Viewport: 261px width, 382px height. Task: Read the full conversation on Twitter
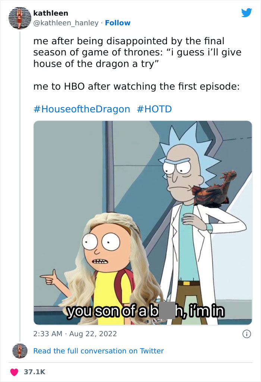[98, 351]
